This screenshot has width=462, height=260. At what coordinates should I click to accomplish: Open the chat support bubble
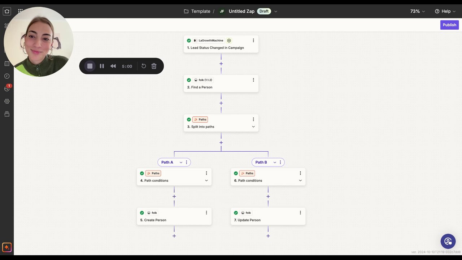pos(448,241)
